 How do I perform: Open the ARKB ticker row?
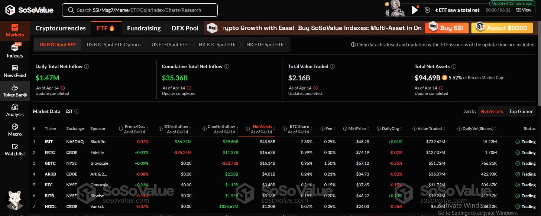coord(284,174)
